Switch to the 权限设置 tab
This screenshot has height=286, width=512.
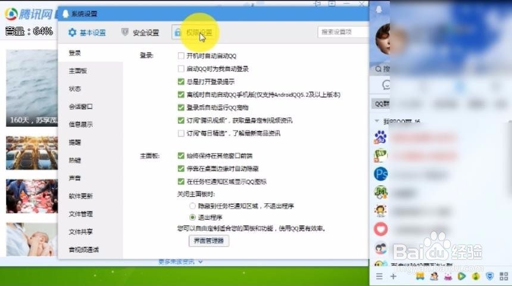[x=193, y=32]
